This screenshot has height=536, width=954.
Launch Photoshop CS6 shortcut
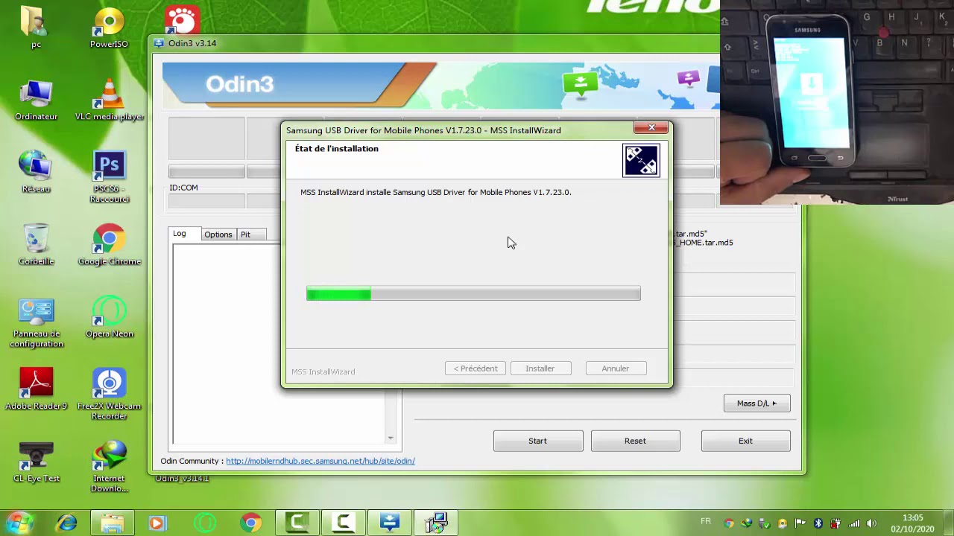pos(110,177)
